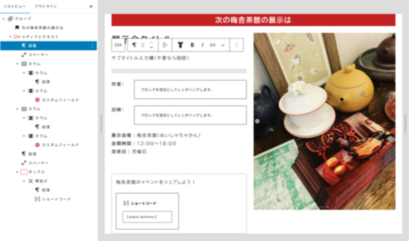Toggle bold formatting in block toolbar
The width and height of the screenshot is (409, 241).
192,45
